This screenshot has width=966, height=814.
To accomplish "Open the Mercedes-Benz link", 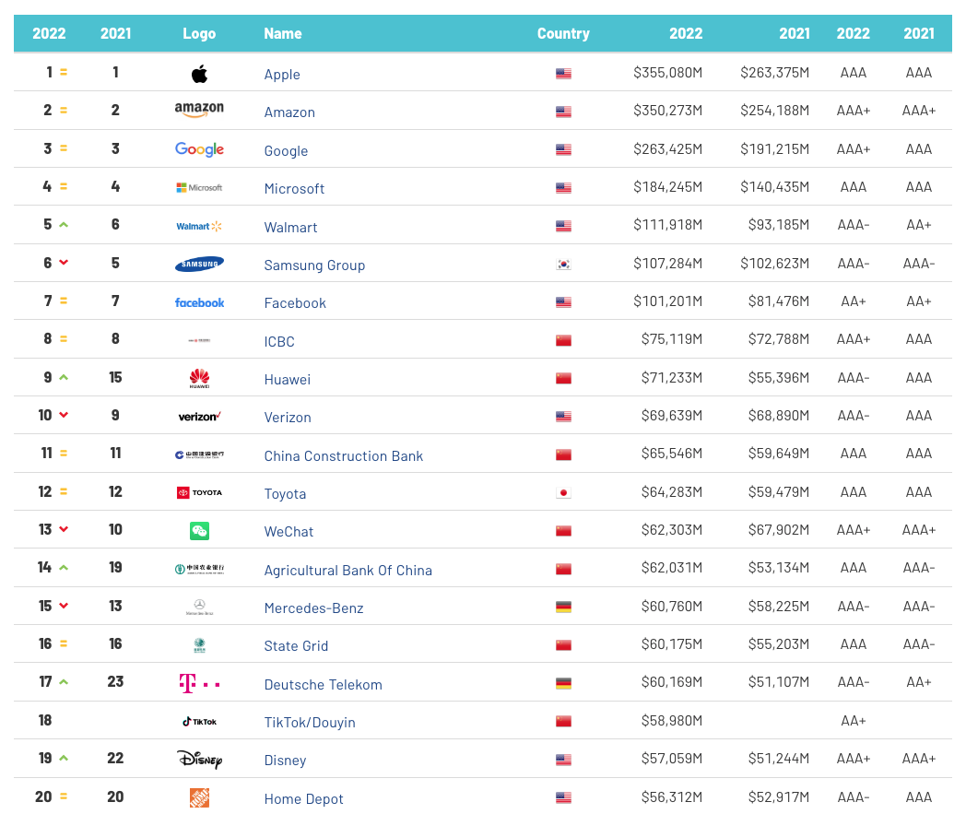I will [313, 608].
